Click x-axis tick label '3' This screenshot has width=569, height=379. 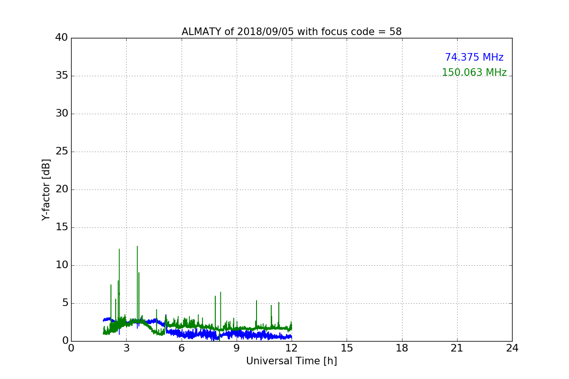(126, 348)
